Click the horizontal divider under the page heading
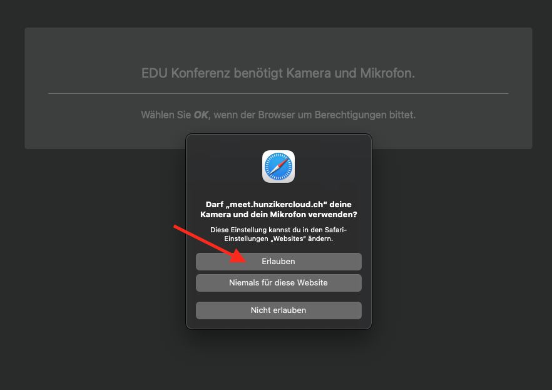 point(279,94)
